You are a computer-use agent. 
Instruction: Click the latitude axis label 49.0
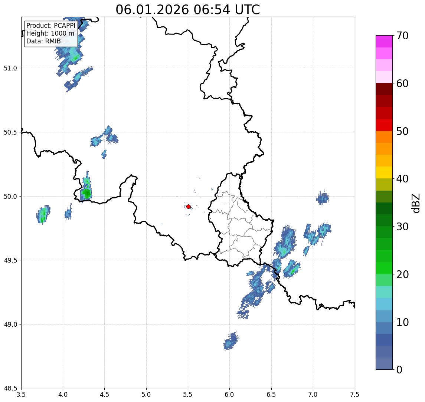click(x=10, y=324)
